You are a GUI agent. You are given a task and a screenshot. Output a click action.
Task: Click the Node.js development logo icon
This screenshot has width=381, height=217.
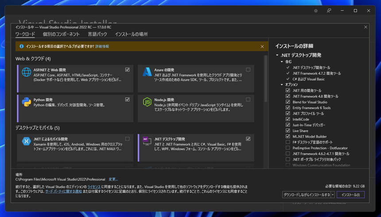147,102
